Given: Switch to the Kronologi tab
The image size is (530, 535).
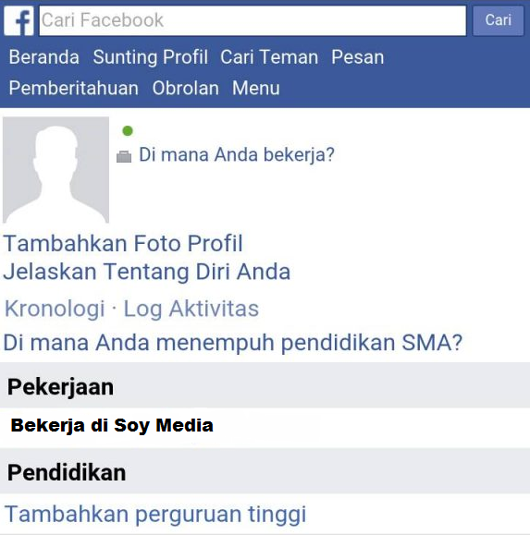Looking at the screenshot, I should point(55,309).
